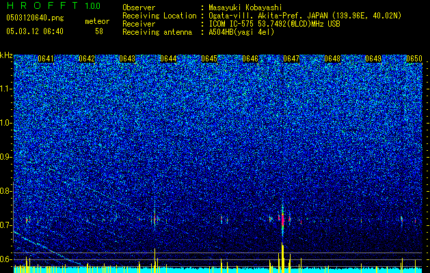Click the strong red meteor echo near 0647
Image resolution: width=430 pixels, height=273 pixels.
click(x=282, y=219)
